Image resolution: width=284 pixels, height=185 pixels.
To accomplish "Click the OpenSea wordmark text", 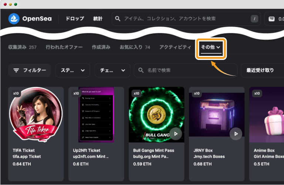I will (x=37, y=18).
